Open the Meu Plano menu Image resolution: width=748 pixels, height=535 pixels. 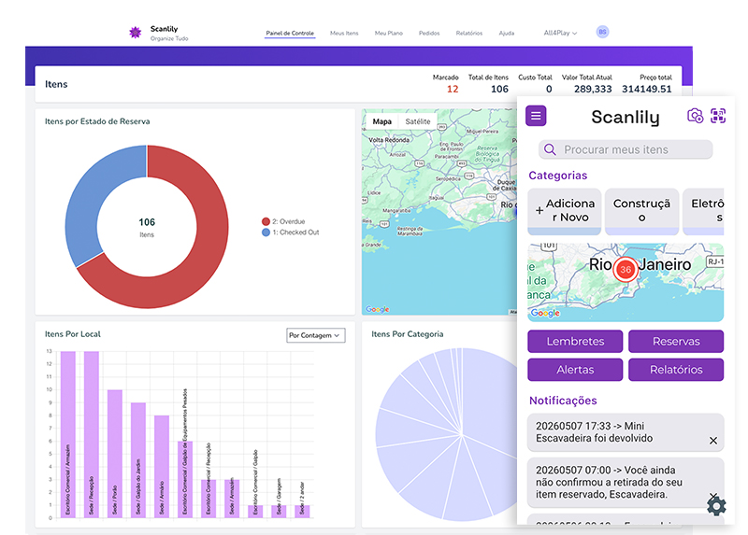pos(389,33)
